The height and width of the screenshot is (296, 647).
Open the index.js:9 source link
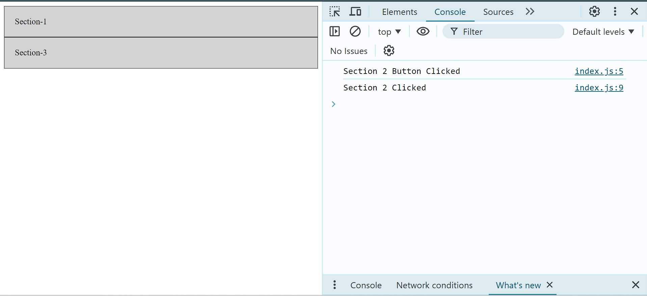599,87
